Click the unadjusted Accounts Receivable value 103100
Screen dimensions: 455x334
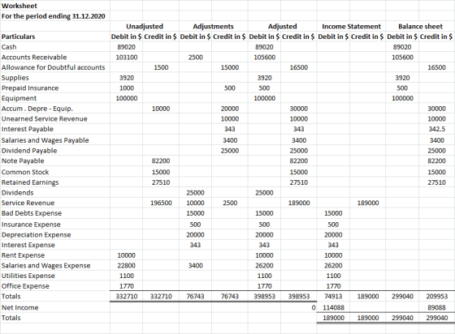(127, 58)
